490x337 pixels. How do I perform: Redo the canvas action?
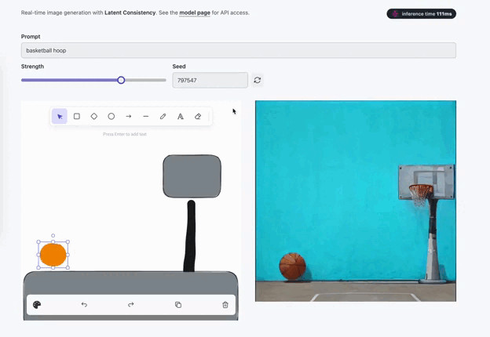(x=131, y=305)
